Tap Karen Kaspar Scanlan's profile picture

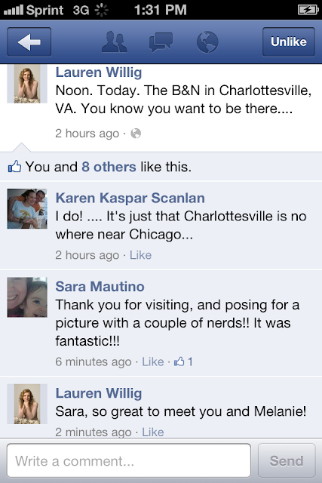point(27,208)
